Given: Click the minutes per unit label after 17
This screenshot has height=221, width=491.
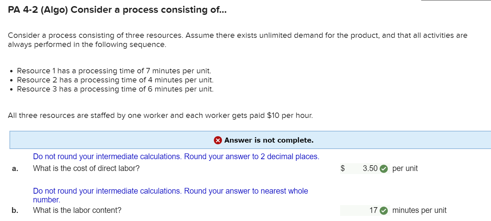Looking at the screenshot, I should coord(419,211).
